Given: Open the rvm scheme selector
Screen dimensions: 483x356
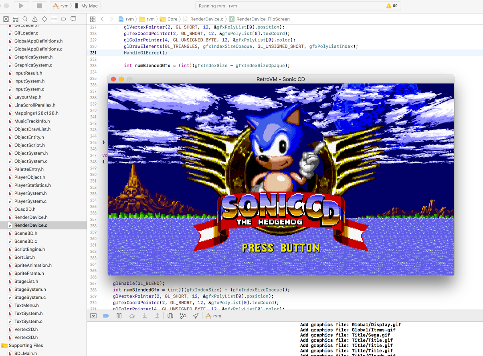Looking at the screenshot, I should coord(61,6).
